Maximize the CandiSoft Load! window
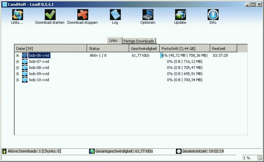The image size is (264, 162). pos(253,4)
